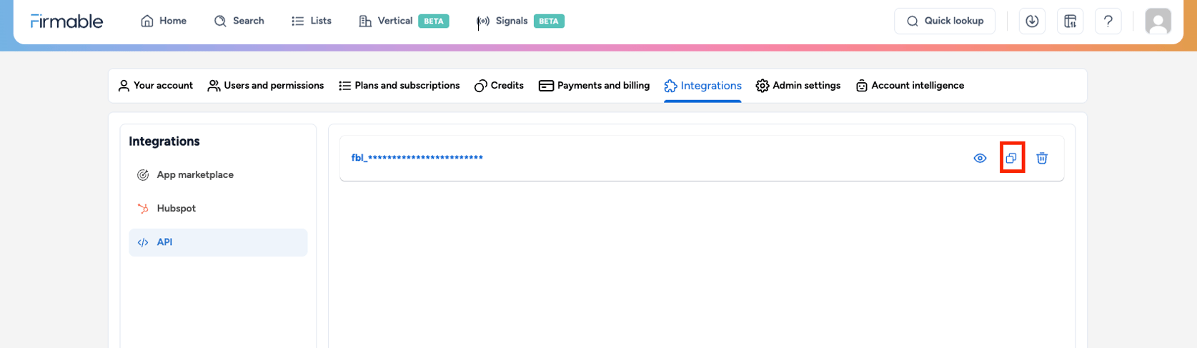Click the Plans and subscriptions list icon
The width and height of the screenshot is (1197, 348).
[x=344, y=86]
